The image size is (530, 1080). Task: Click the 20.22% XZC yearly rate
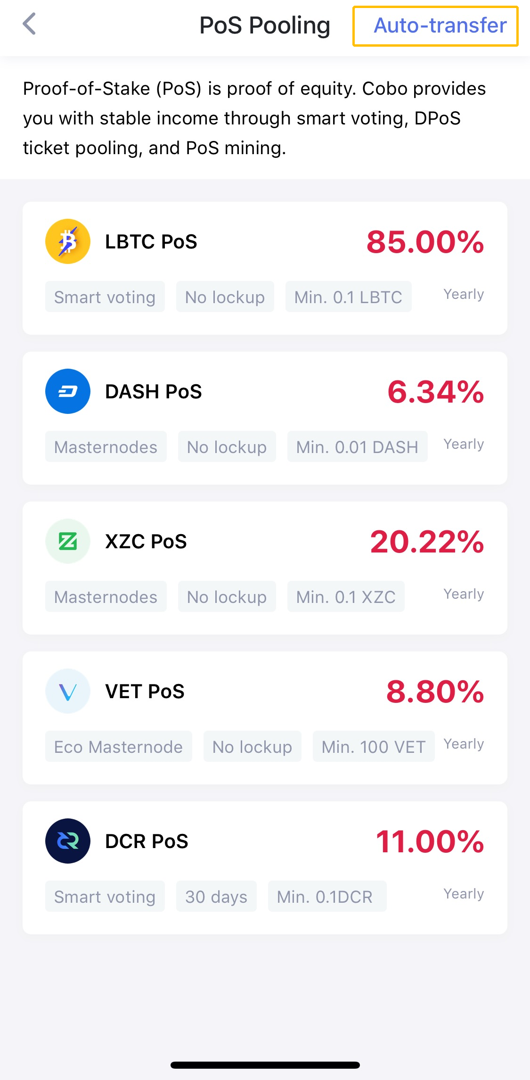427,542
